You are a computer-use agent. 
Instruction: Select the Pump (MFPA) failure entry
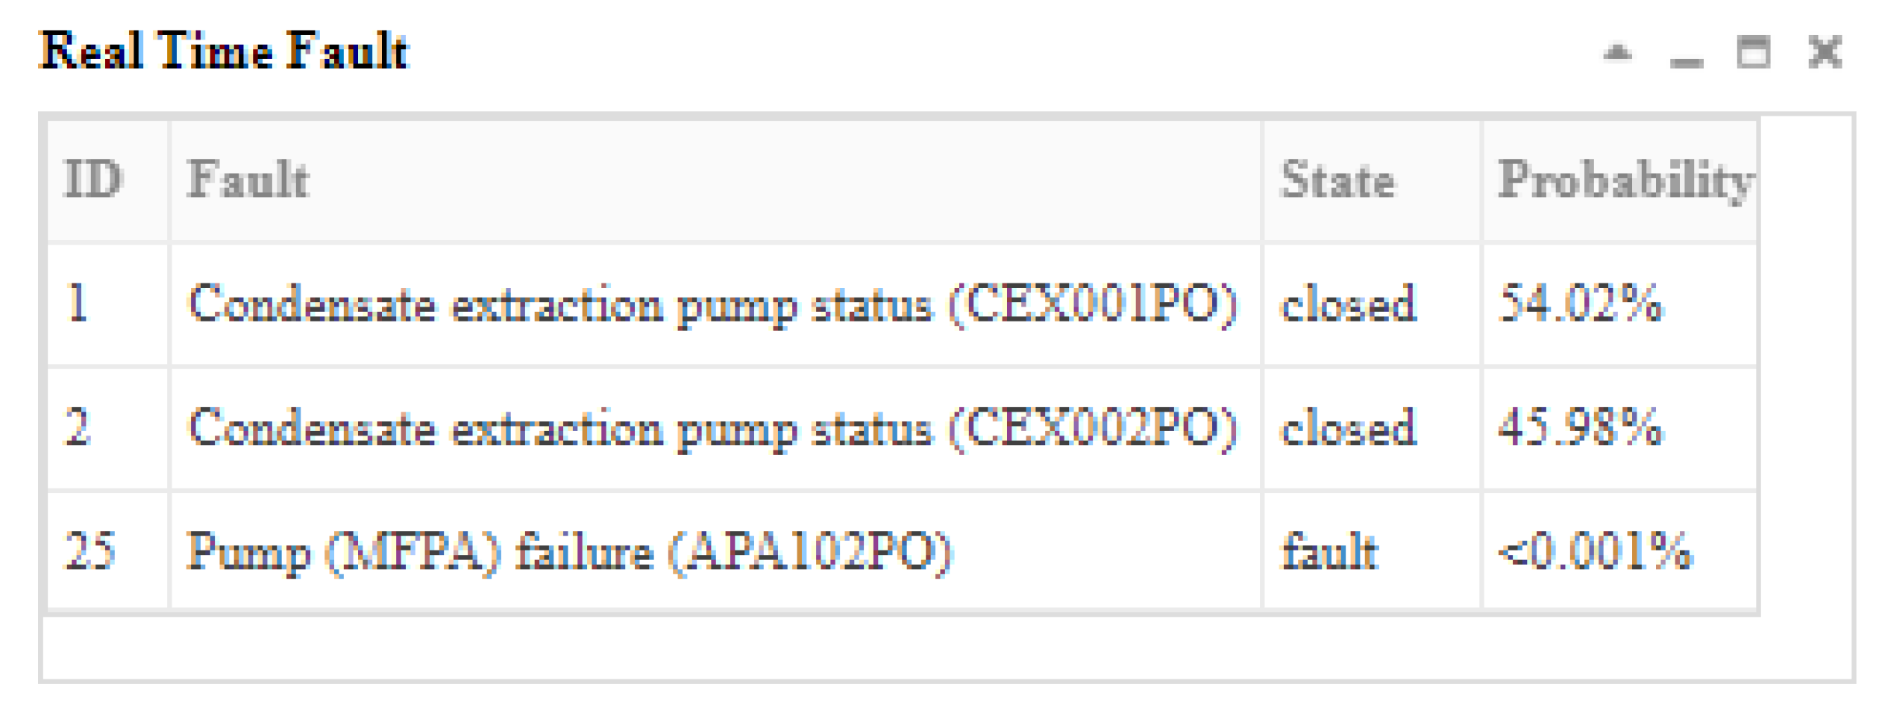point(569,553)
